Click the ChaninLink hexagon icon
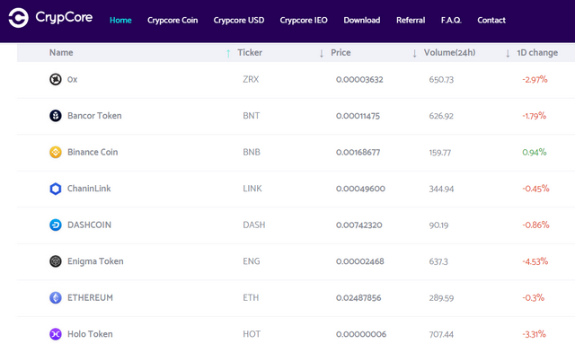575x344 pixels. point(56,189)
